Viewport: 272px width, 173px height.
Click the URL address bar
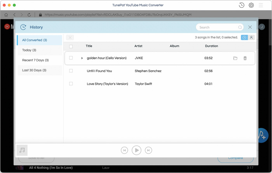118,15
